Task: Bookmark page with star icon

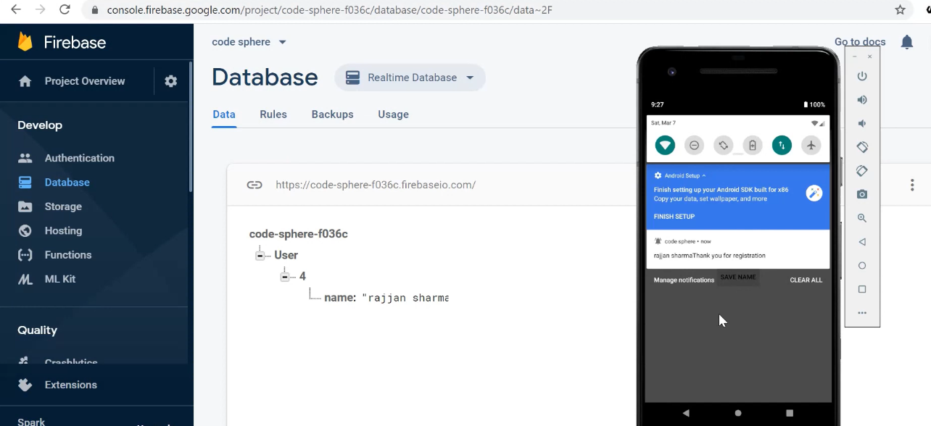Action: click(x=900, y=10)
